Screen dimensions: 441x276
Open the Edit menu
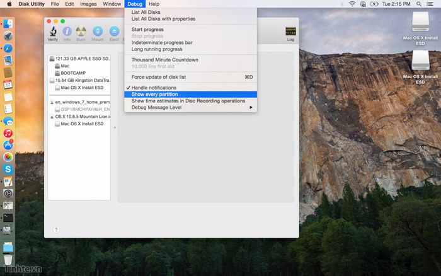coord(69,4)
